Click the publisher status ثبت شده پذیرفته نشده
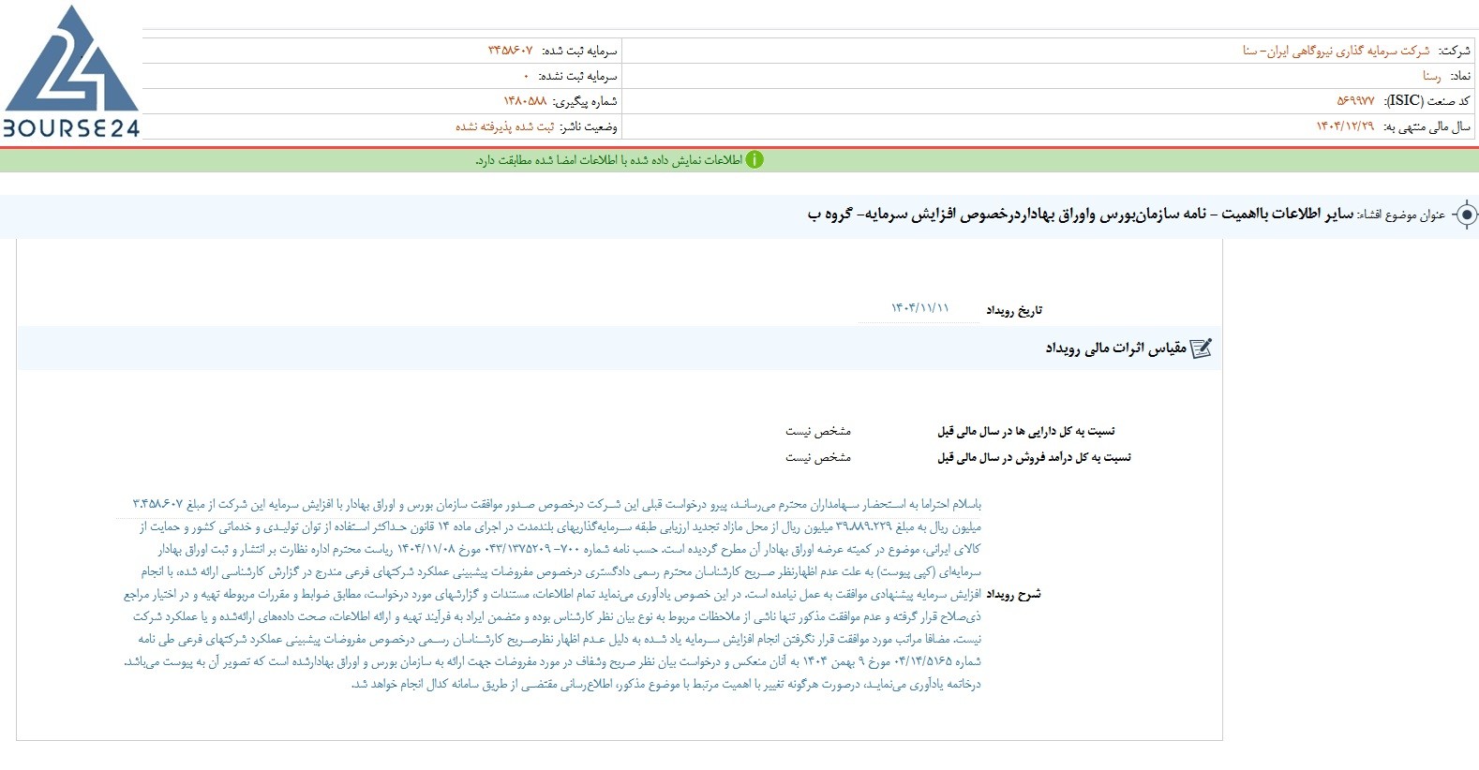The width and height of the screenshot is (1479, 770). [505, 126]
